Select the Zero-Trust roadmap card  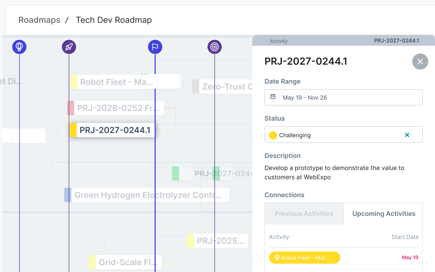tap(222, 86)
